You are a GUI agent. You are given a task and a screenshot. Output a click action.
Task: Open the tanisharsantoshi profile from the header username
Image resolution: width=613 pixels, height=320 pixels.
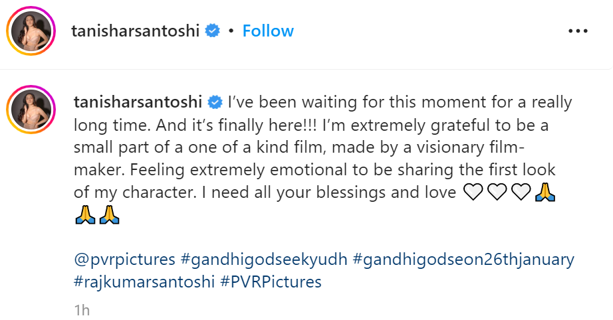click(x=136, y=31)
